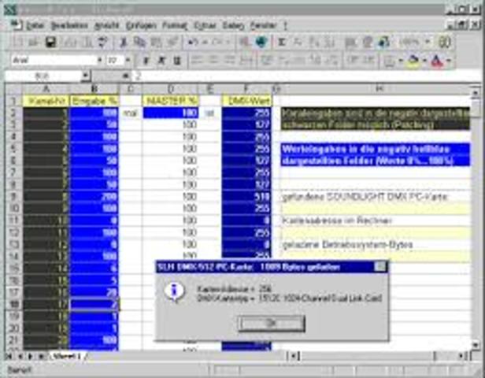This screenshot has width=485, height=378.
Task: Toggle Center alignment on formatting toolbar
Action: [x=213, y=61]
